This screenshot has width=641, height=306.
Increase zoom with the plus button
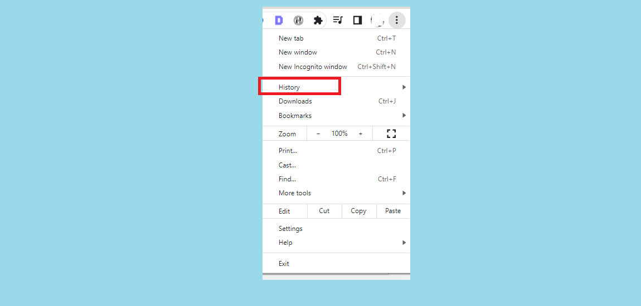[361, 134]
